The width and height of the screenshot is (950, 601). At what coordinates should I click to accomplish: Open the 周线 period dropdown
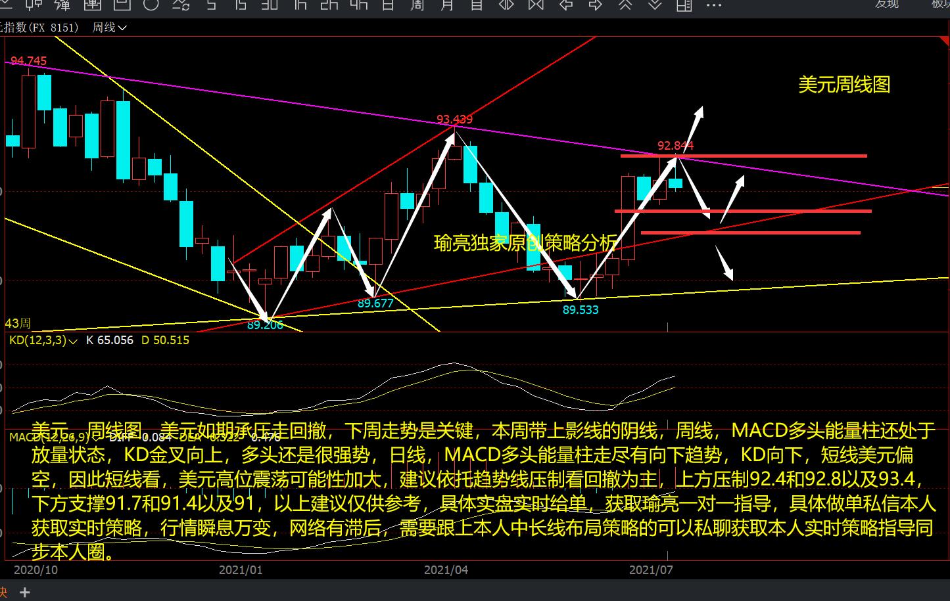[109, 28]
